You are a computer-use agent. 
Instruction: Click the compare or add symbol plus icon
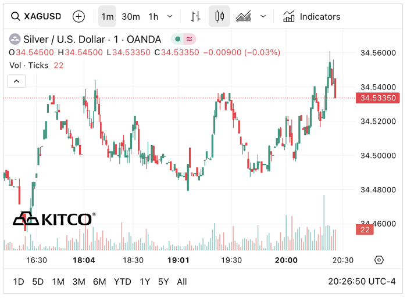tap(78, 17)
